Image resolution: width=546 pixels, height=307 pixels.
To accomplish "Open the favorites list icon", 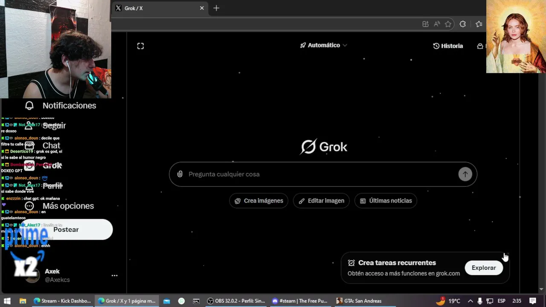I will 479,24.
